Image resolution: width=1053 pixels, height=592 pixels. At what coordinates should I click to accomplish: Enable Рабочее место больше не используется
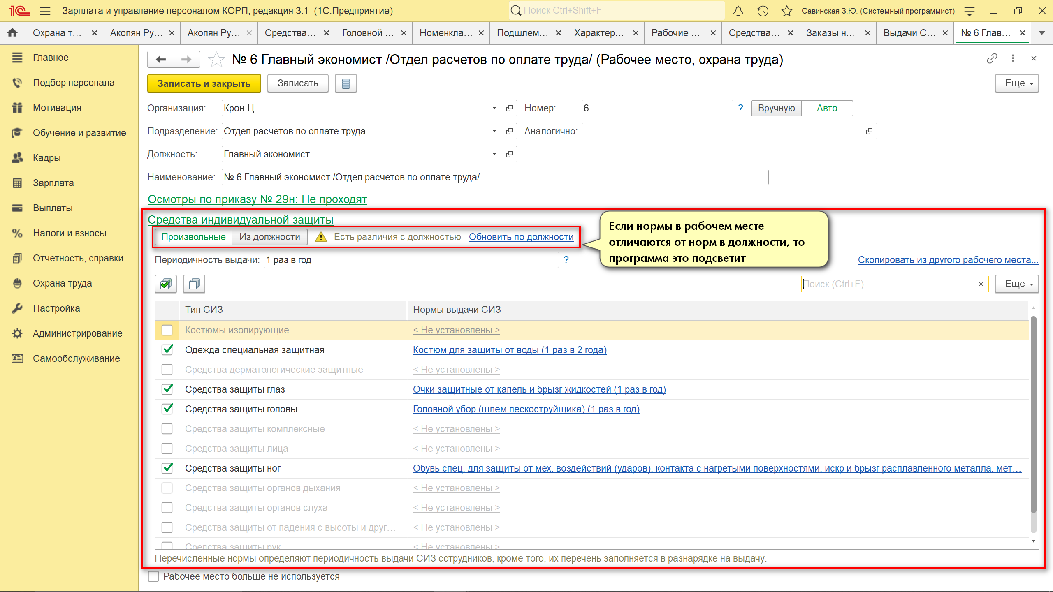(x=153, y=576)
